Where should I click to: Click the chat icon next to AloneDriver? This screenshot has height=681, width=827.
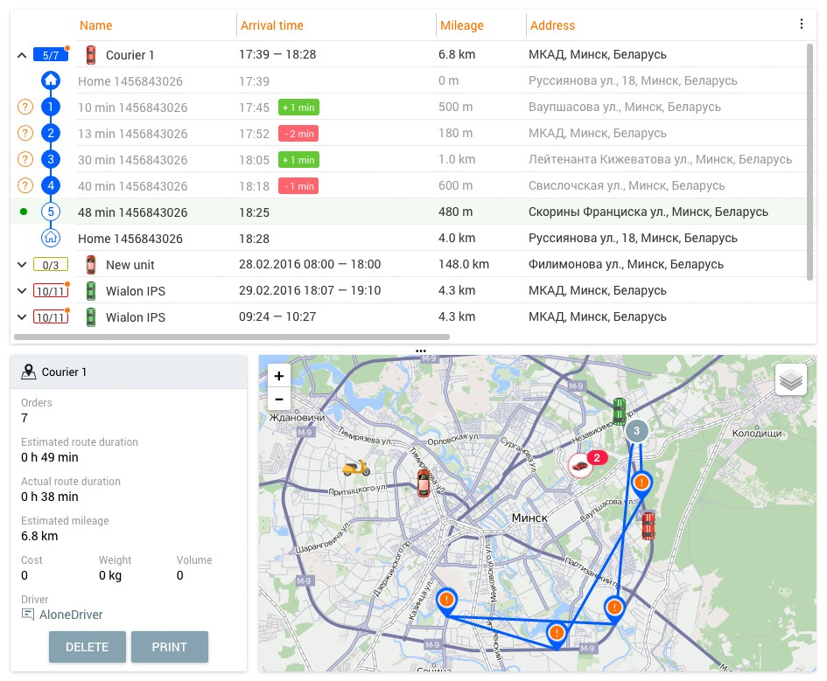point(27,614)
